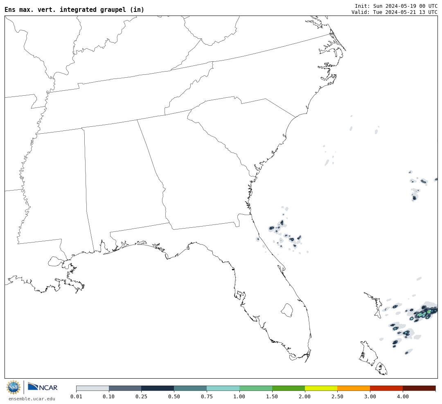Select the 0.01–0.10 light gray color swatch
Viewport: 442px width, 404px height.
click(92, 388)
